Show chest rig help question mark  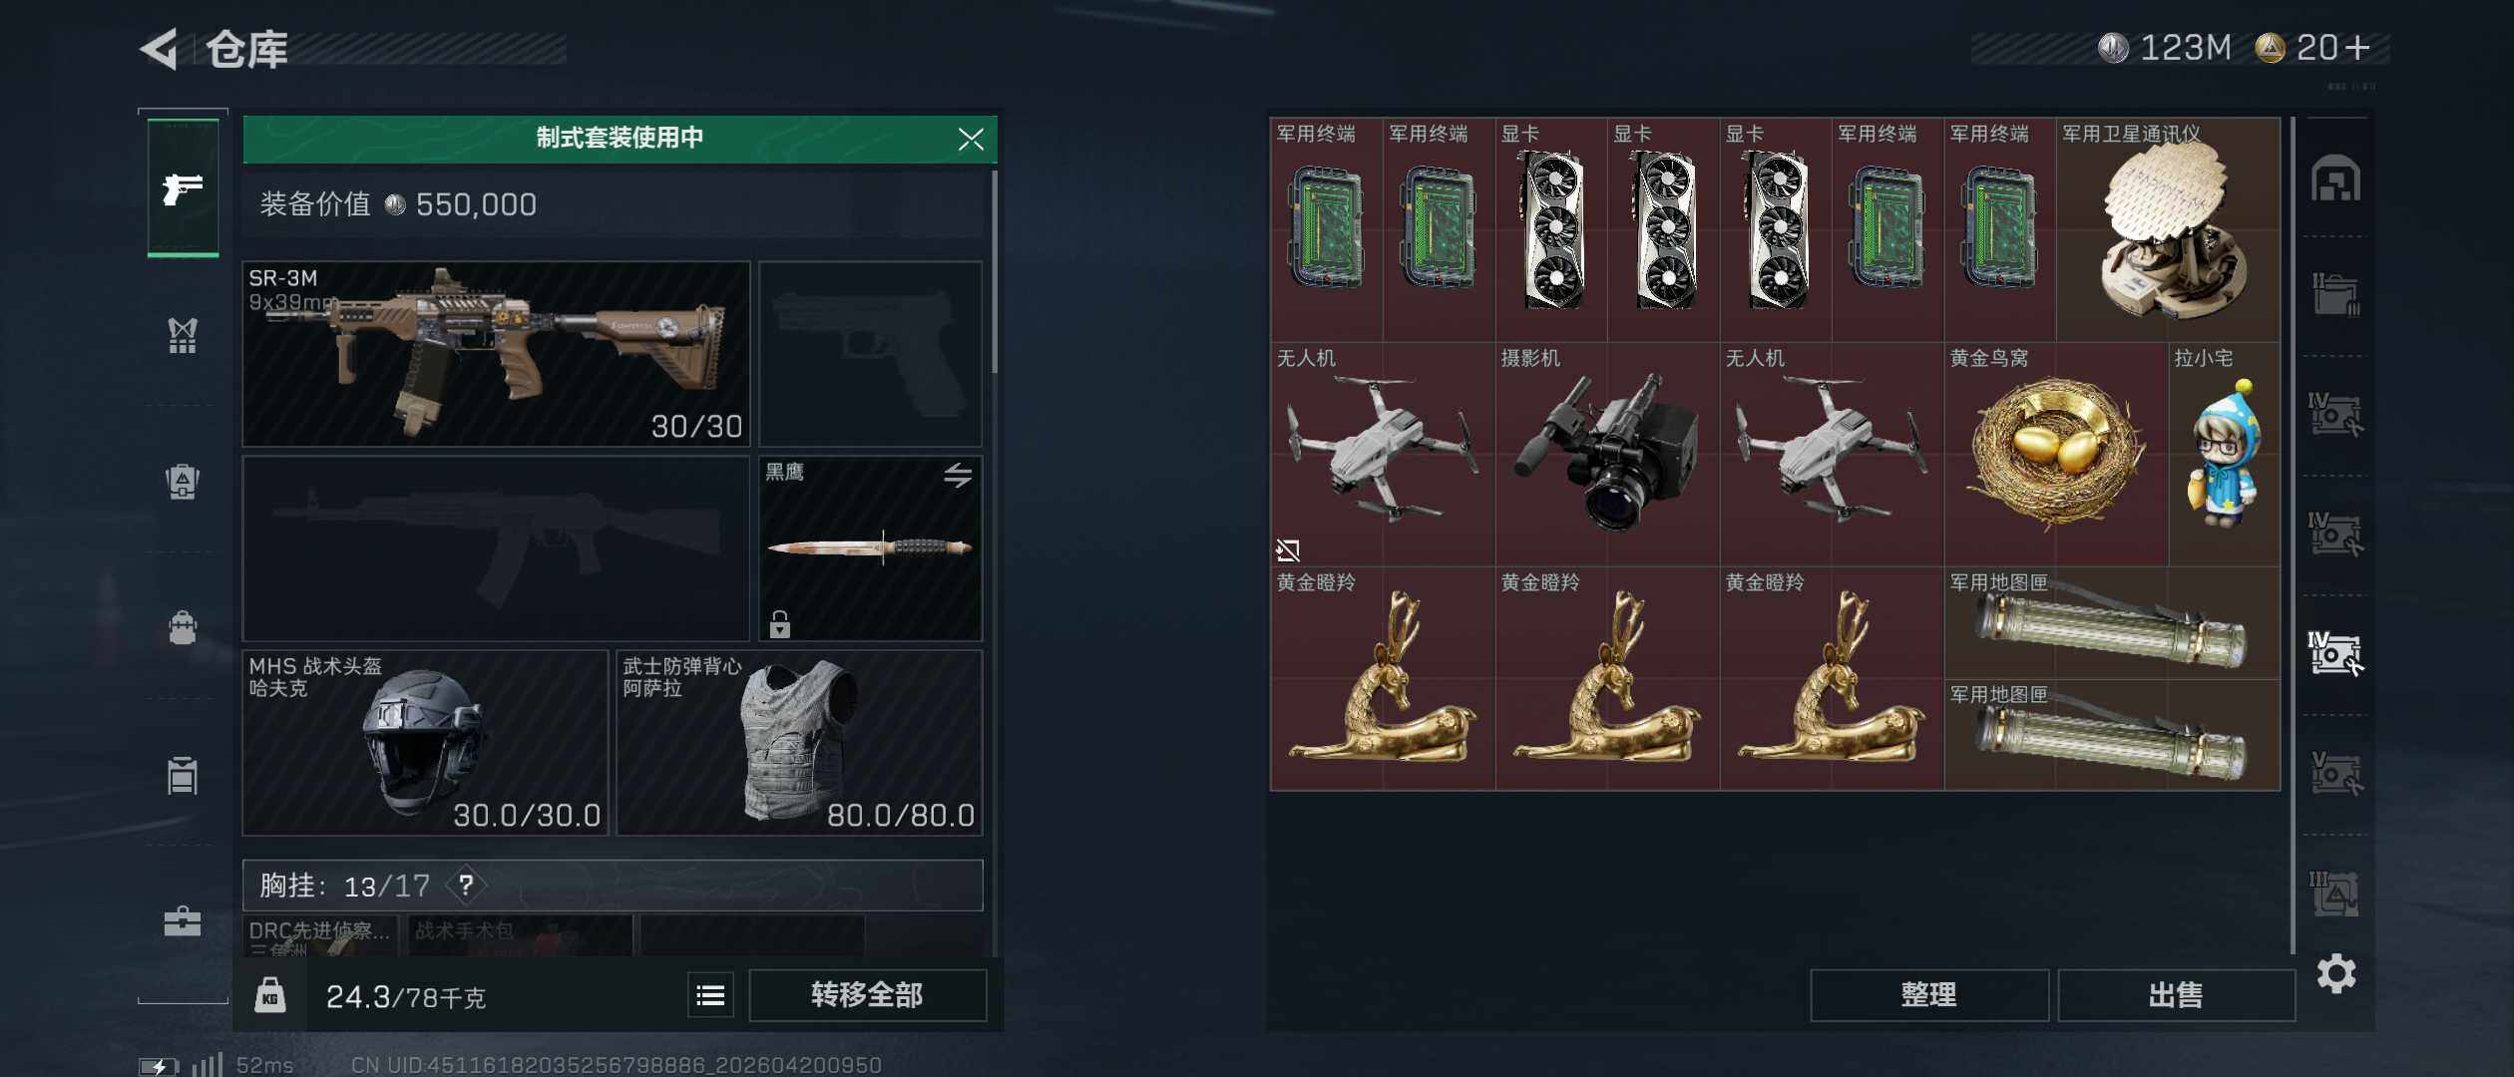[x=466, y=885]
